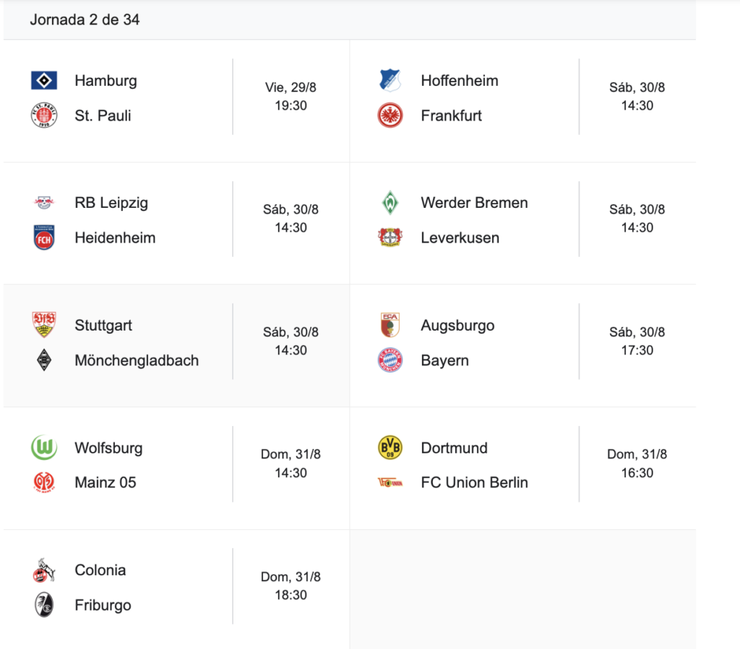Open the Augsburgo vs Bayern match time

(x=637, y=341)
